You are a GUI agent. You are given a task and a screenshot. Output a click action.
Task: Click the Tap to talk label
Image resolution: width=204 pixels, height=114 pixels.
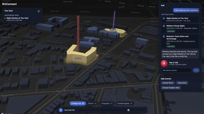pos(173,63)
